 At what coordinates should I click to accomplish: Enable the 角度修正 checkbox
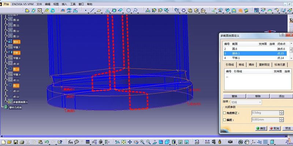click(x=225, y=113)
